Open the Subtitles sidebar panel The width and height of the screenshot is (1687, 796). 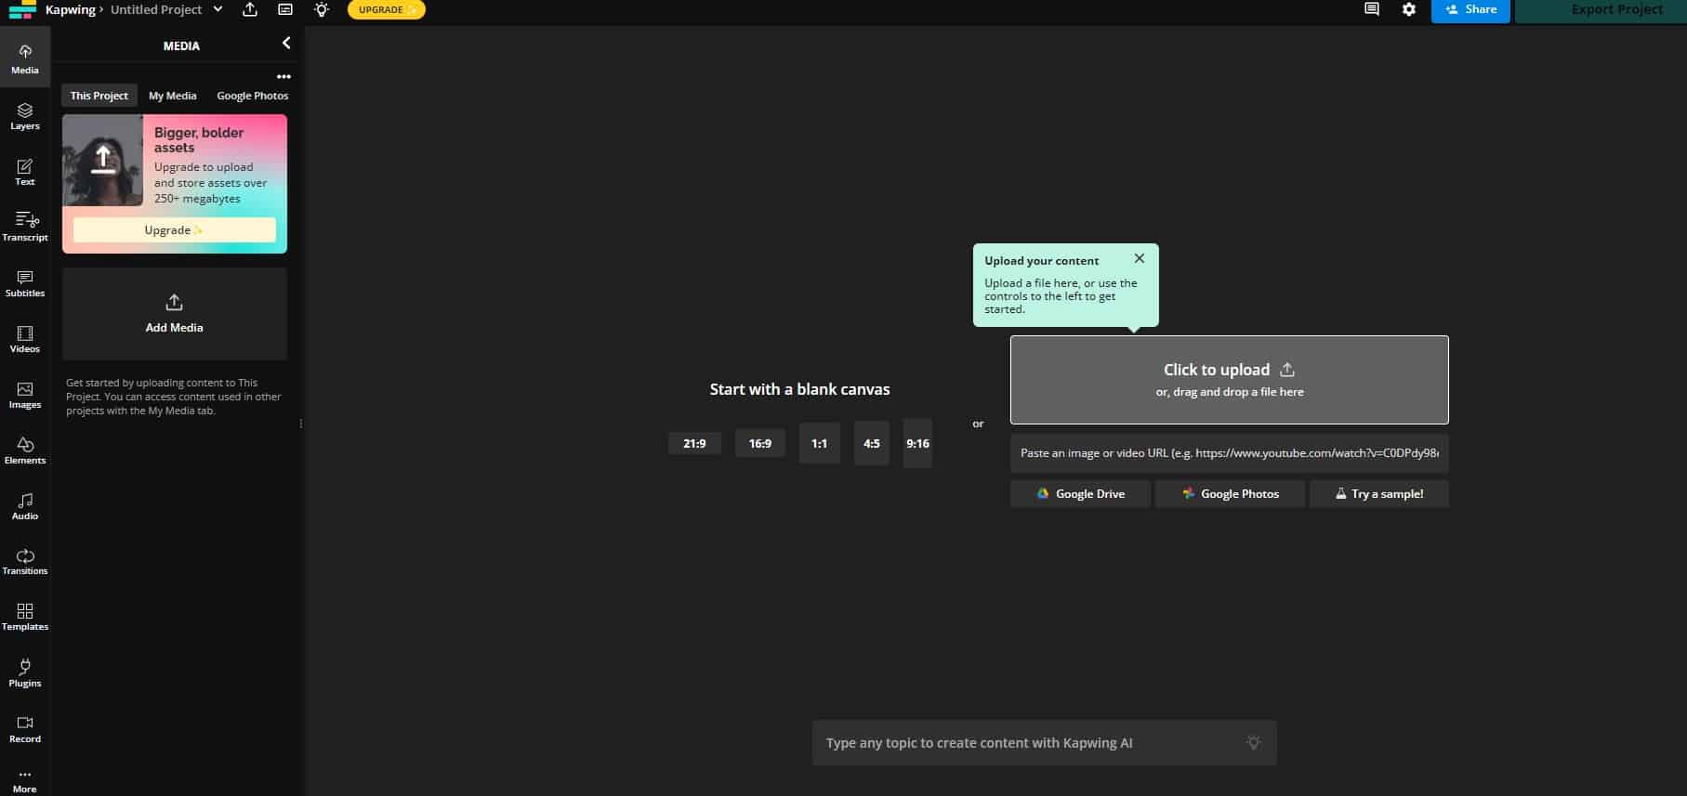click(25, 283)
